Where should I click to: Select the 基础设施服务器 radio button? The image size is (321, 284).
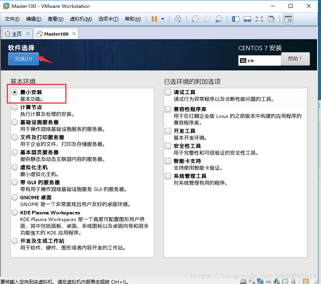15,122
